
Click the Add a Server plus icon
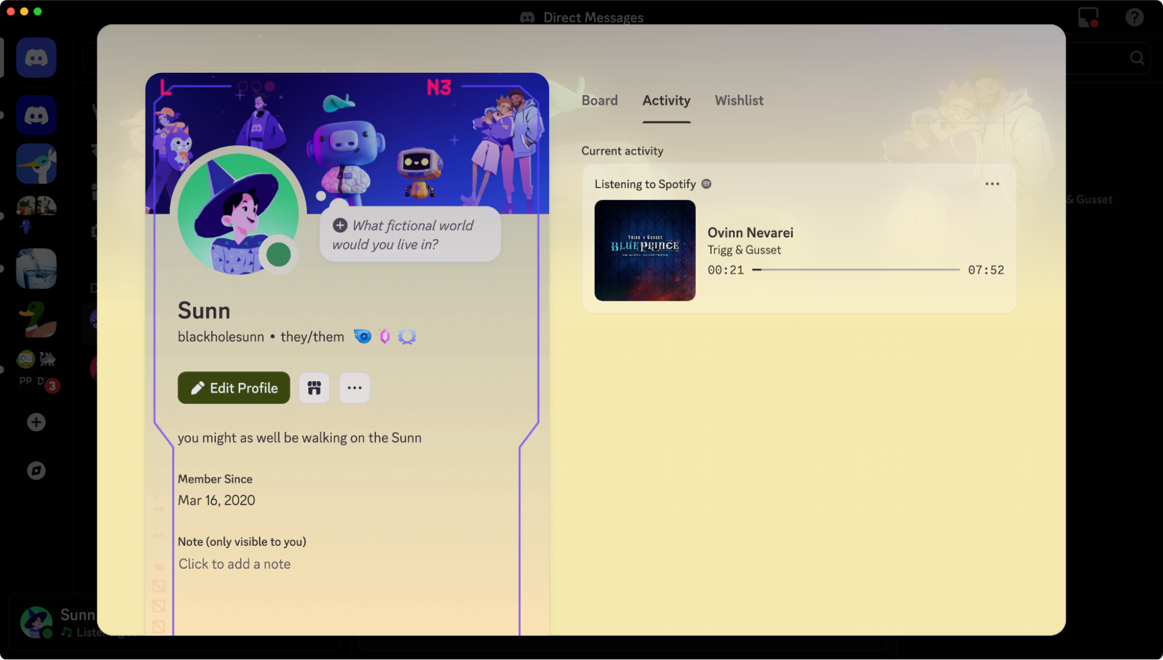36,421
